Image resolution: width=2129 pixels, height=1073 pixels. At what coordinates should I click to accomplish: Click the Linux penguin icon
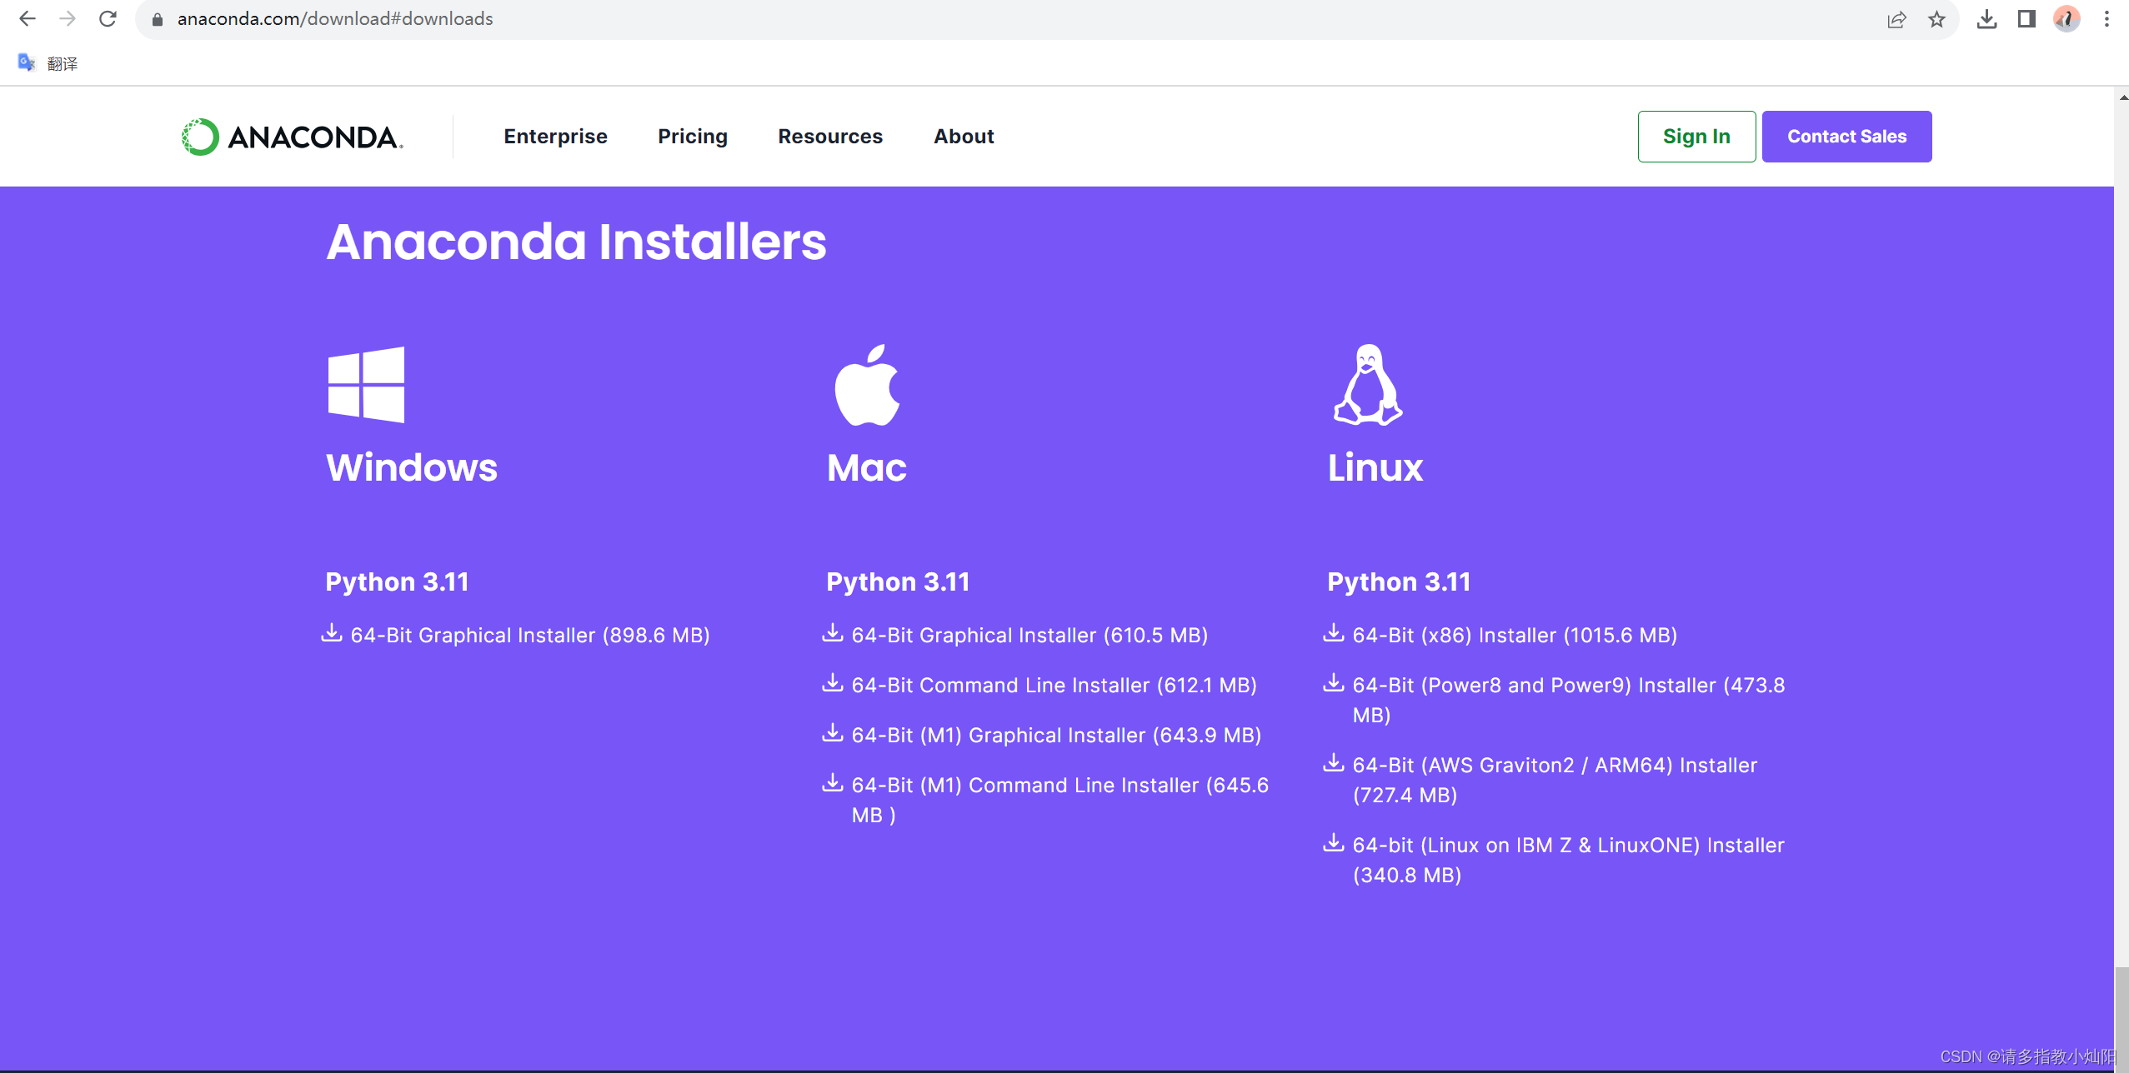(x=1368, y=385)
